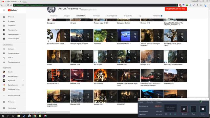Open Летсплеи playlist thumbnail
Image resolution: width=210 pixels, height=118 pixels.
[x=105, y=36]
